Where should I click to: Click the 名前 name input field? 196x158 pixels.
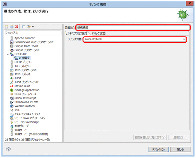pos(133,27)
